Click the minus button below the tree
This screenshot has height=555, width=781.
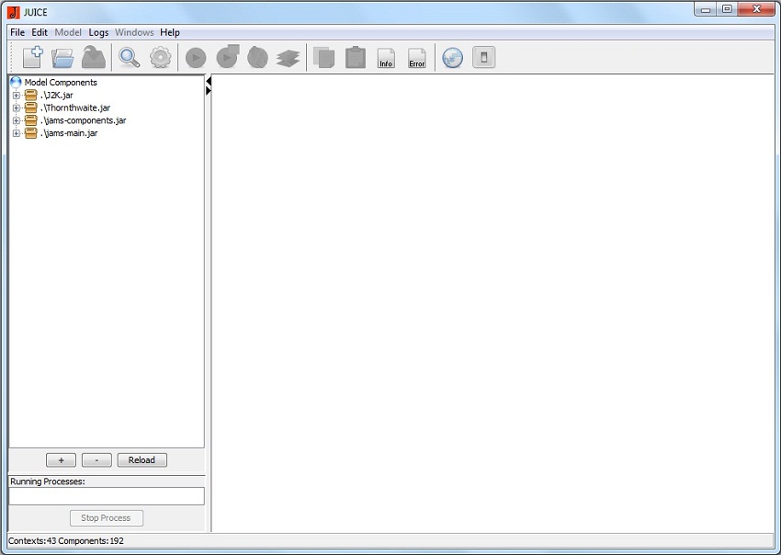pos(96,459)
